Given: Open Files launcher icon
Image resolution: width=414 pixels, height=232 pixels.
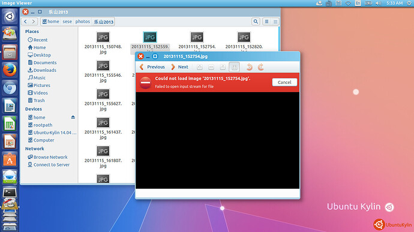Looking at the screenshot, I should coord(10,52).
